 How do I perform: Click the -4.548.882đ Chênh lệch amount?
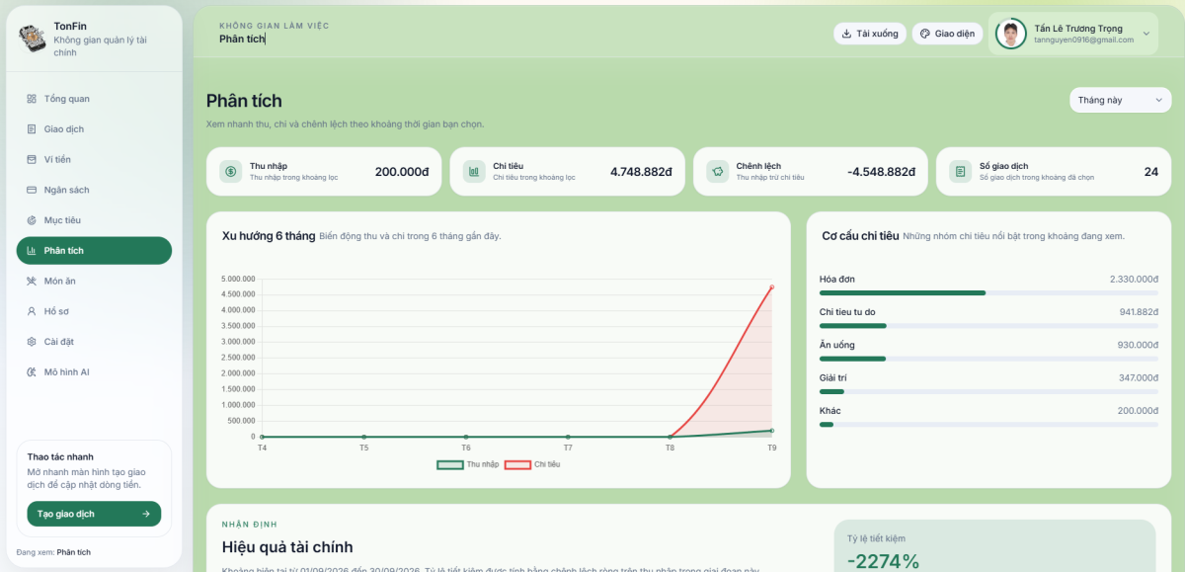point(881,172)
